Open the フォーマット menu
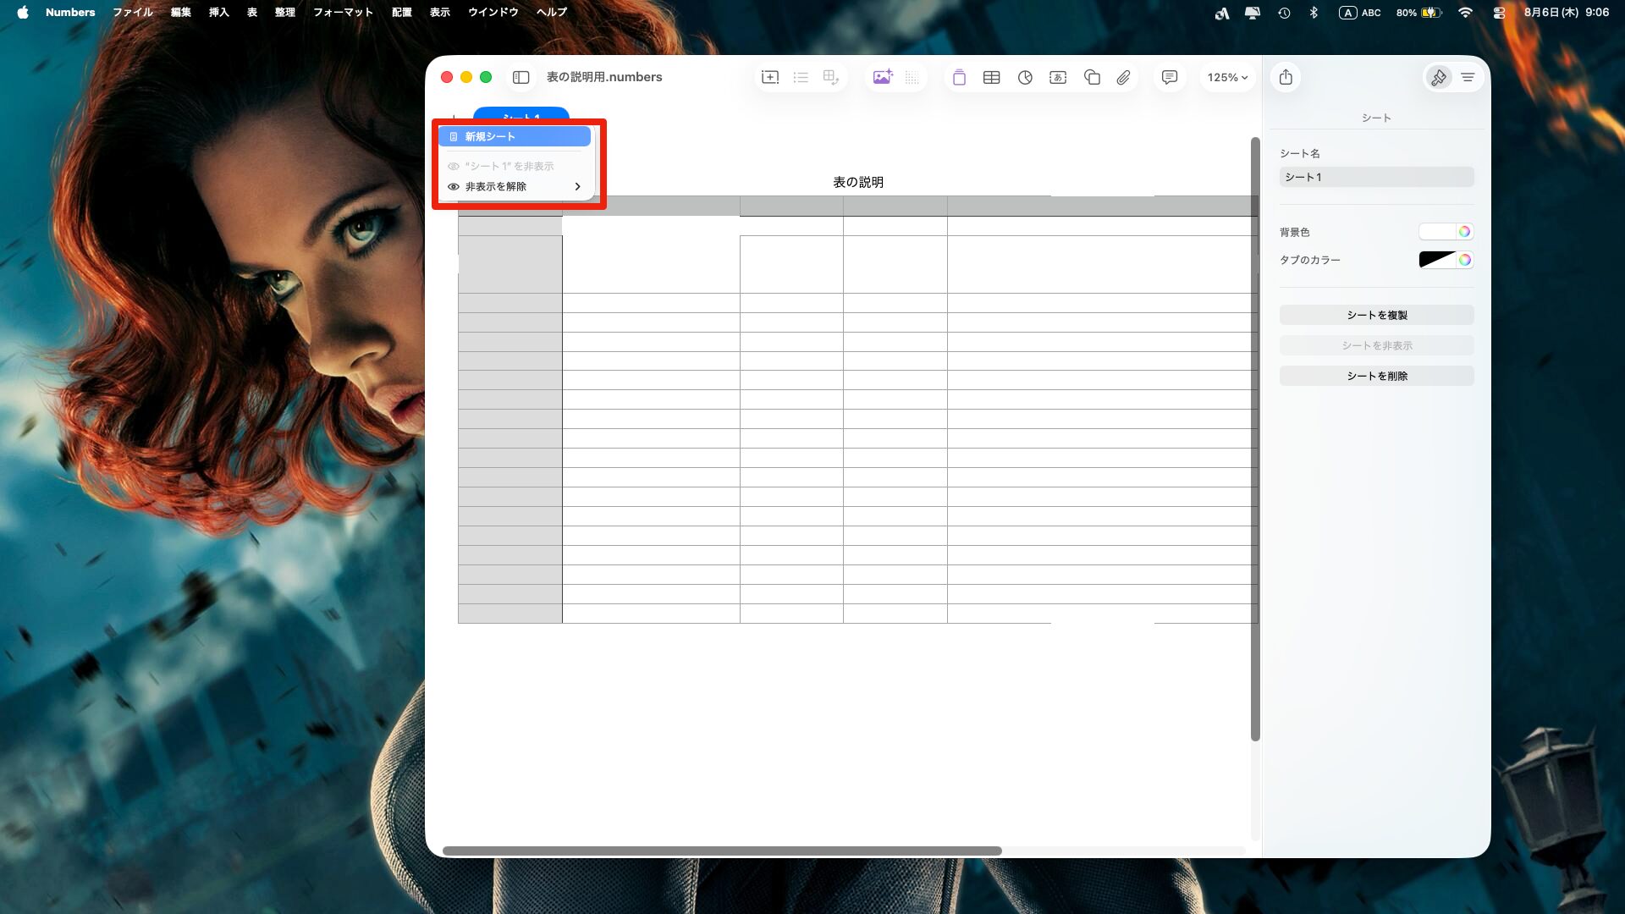1625x914 pixels. point(343,13)
